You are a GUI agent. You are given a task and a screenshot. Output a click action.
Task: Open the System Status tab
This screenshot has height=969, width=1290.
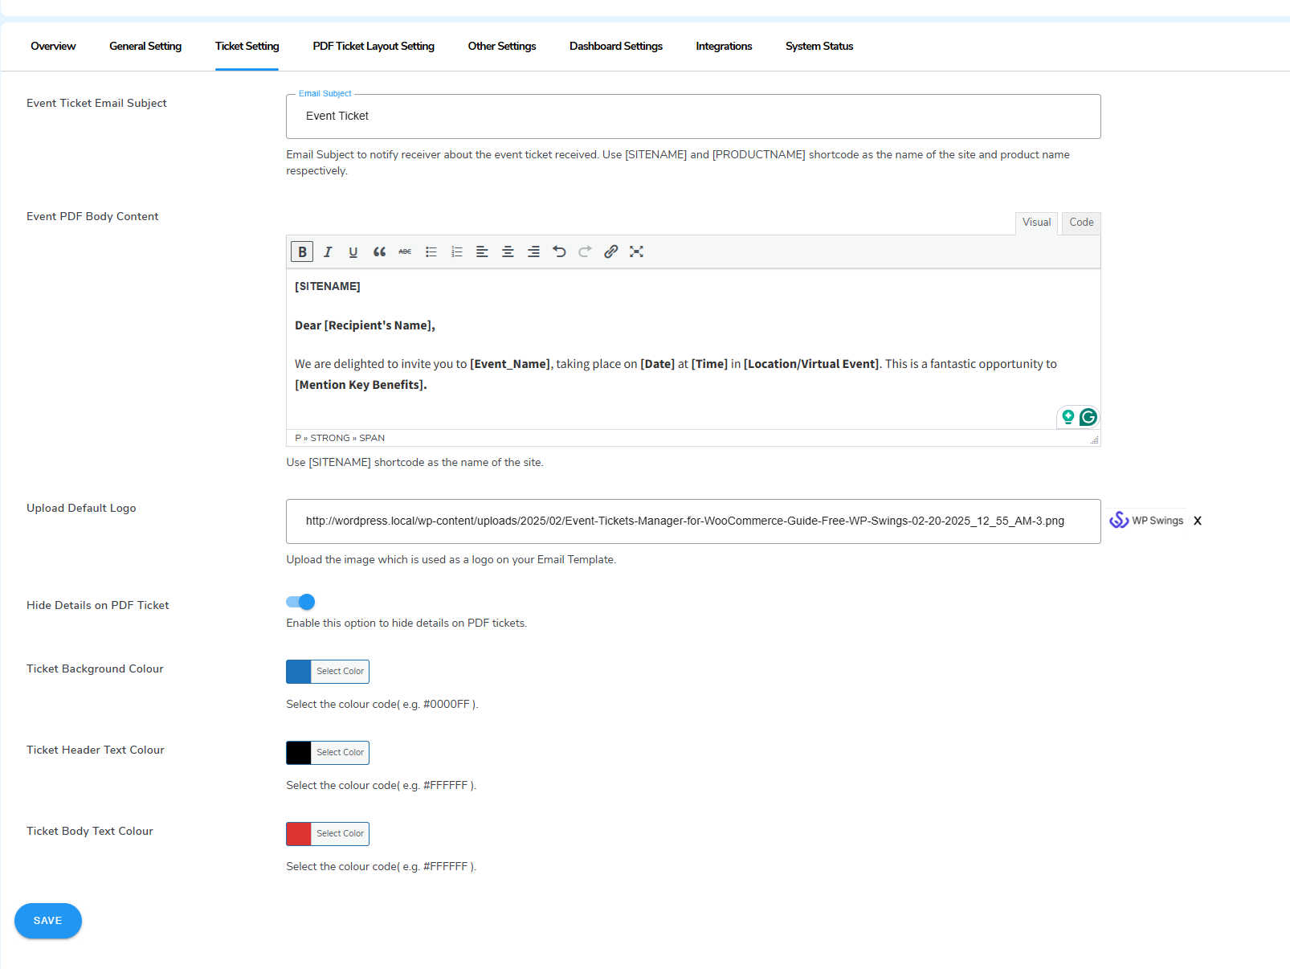pyautogui.click(x=819, y=46)
